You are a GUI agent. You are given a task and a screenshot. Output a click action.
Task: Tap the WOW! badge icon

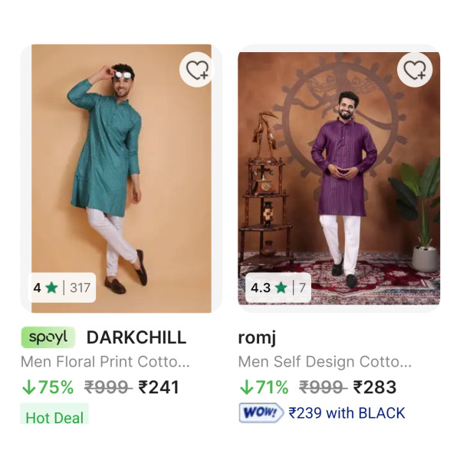[x=261, y=413]
